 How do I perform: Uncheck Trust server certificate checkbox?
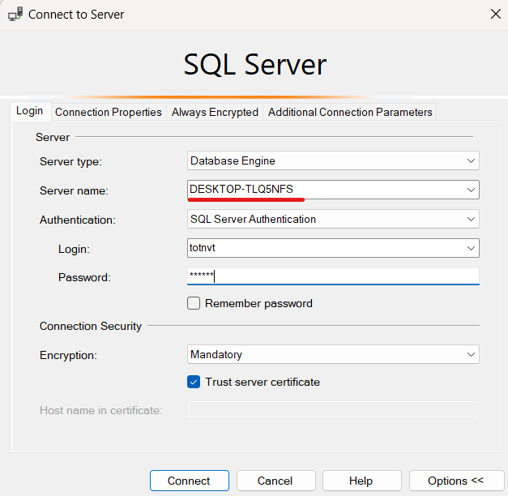194,382
